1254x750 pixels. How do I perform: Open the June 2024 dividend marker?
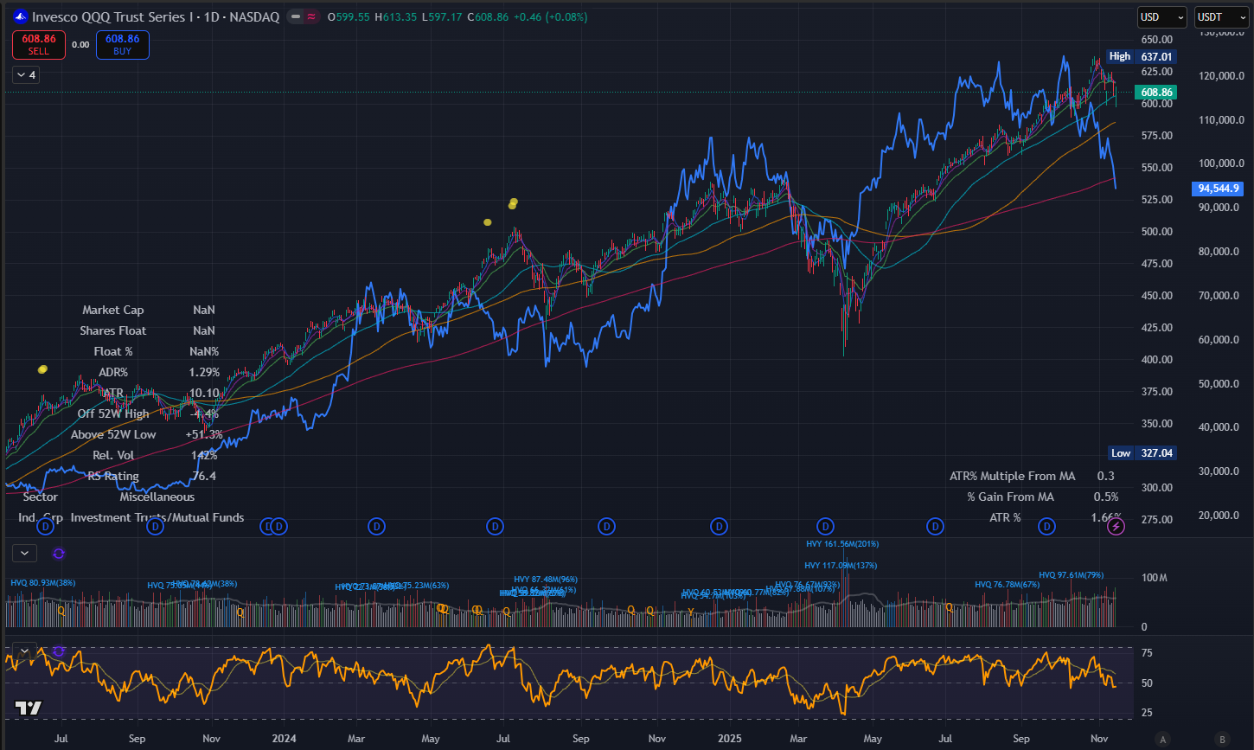tap(495, 526)
